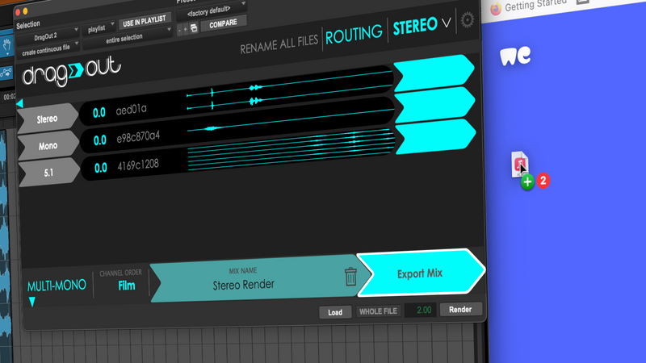Viewport: 646px width, 363px height.
Task: Change the Film channel order
Action: 127,286
